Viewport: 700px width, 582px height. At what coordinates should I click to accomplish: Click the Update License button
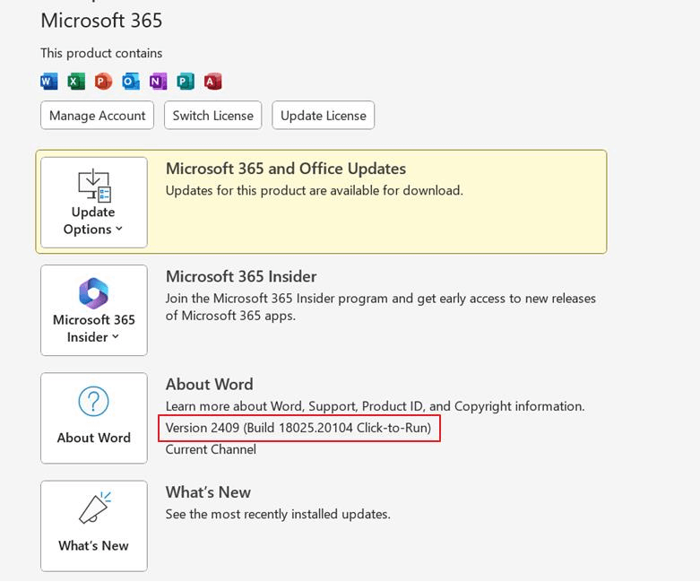[324, 116]
